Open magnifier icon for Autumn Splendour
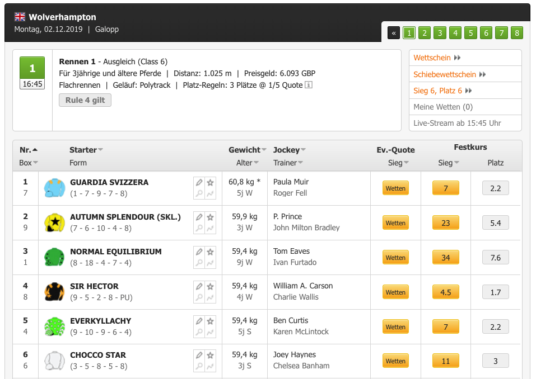Screen dimensions: 536x379 (199, 228)
